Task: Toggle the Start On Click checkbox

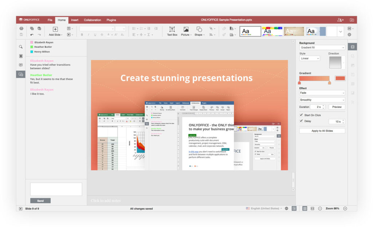Action: point(301,115)
